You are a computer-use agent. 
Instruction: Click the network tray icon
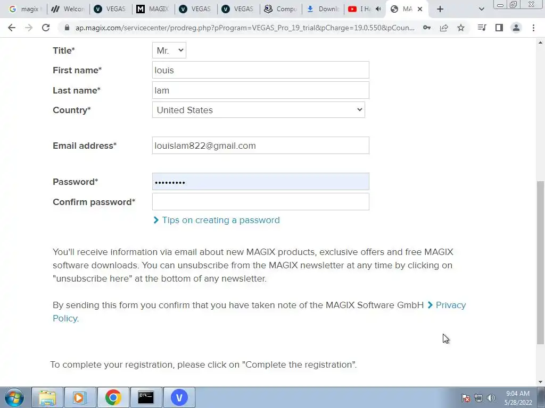pos(478,398)
